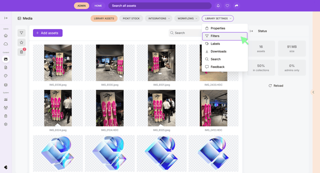Switch to Library Assets tab
320x173 pixels.
point(104,19)
